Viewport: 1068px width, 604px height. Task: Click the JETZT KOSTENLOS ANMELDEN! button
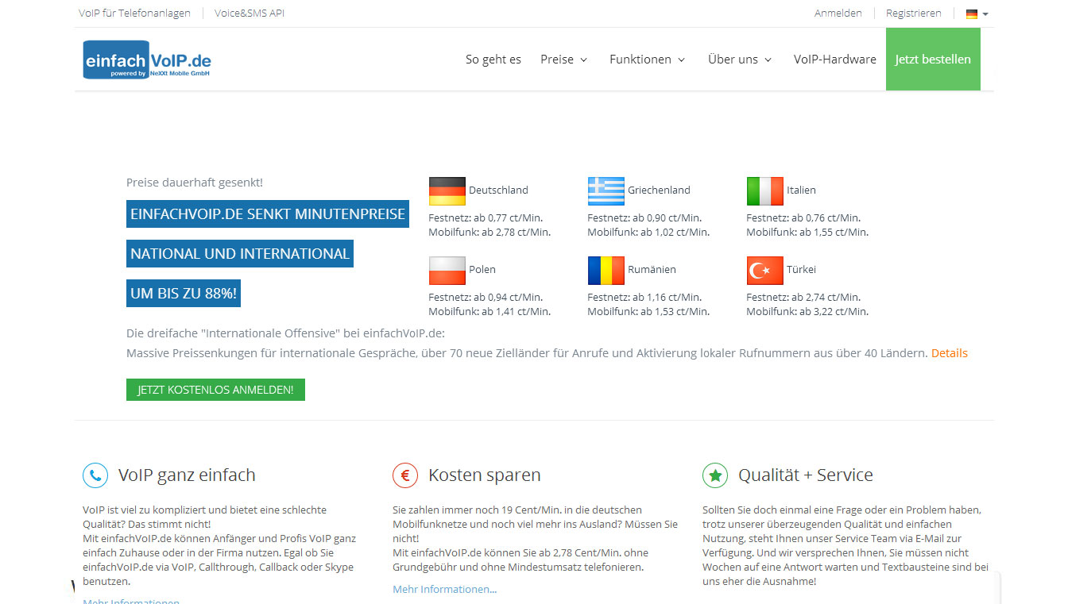point(215,390)
